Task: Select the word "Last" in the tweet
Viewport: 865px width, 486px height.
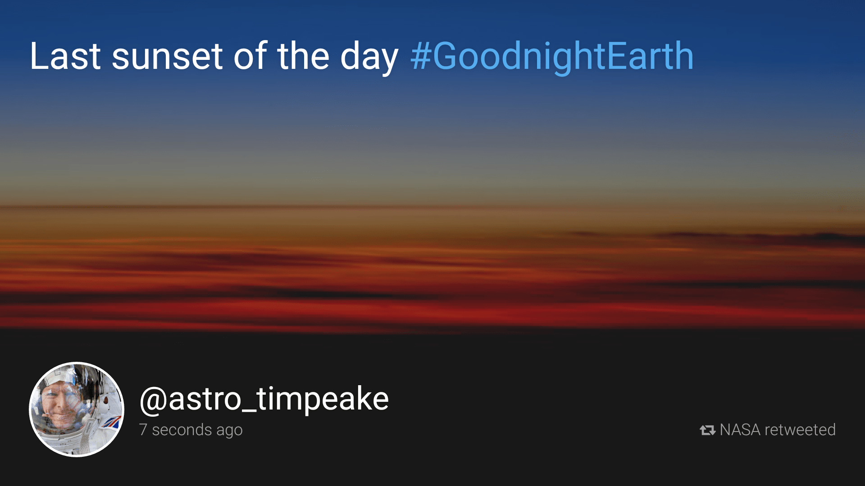Action: [65, 56]
